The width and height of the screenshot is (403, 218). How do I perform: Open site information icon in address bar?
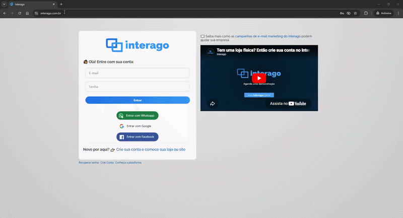pyautogui.click(x=36, y=13)
